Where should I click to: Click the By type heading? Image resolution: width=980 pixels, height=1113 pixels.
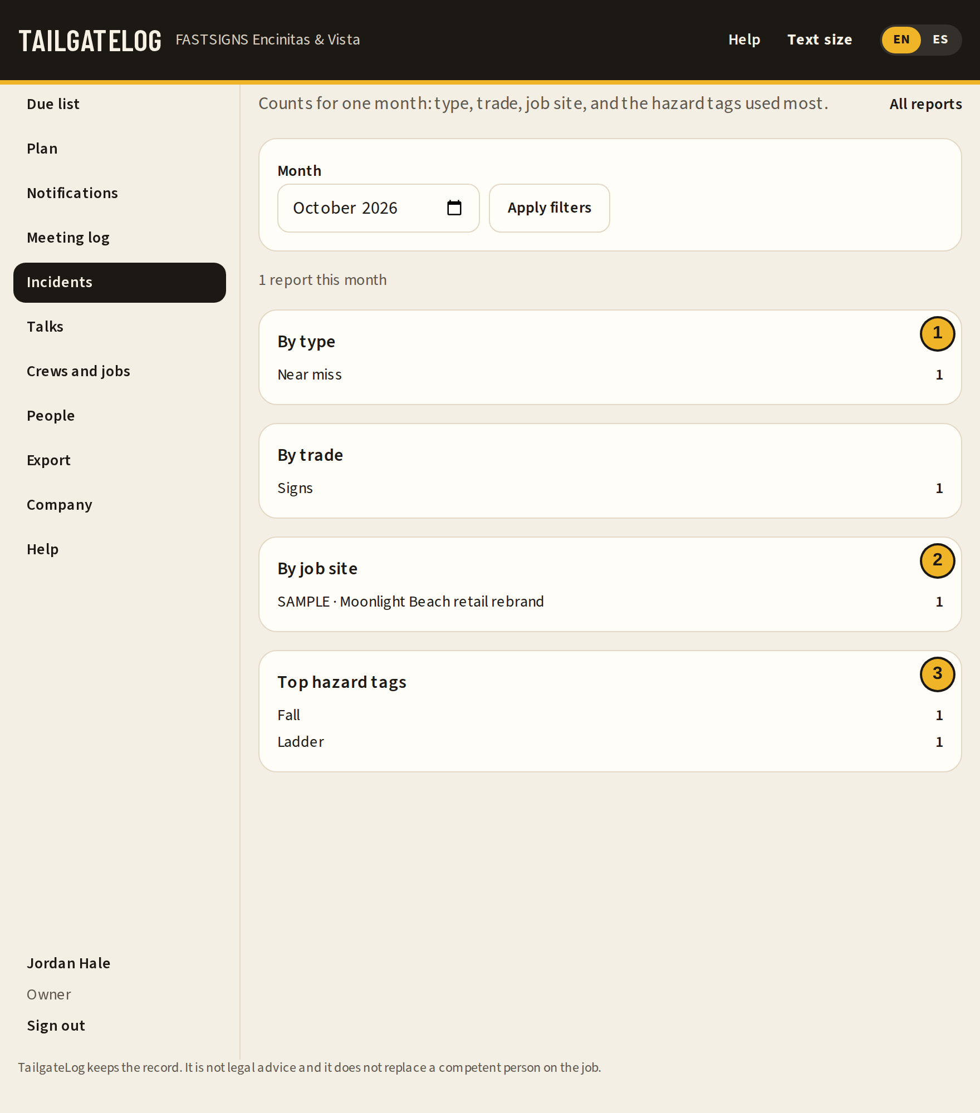click(x=306, y=342)
